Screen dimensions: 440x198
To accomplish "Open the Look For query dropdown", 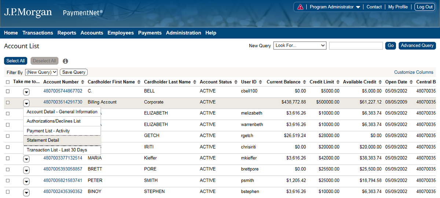I will click(x=300, y=46).
